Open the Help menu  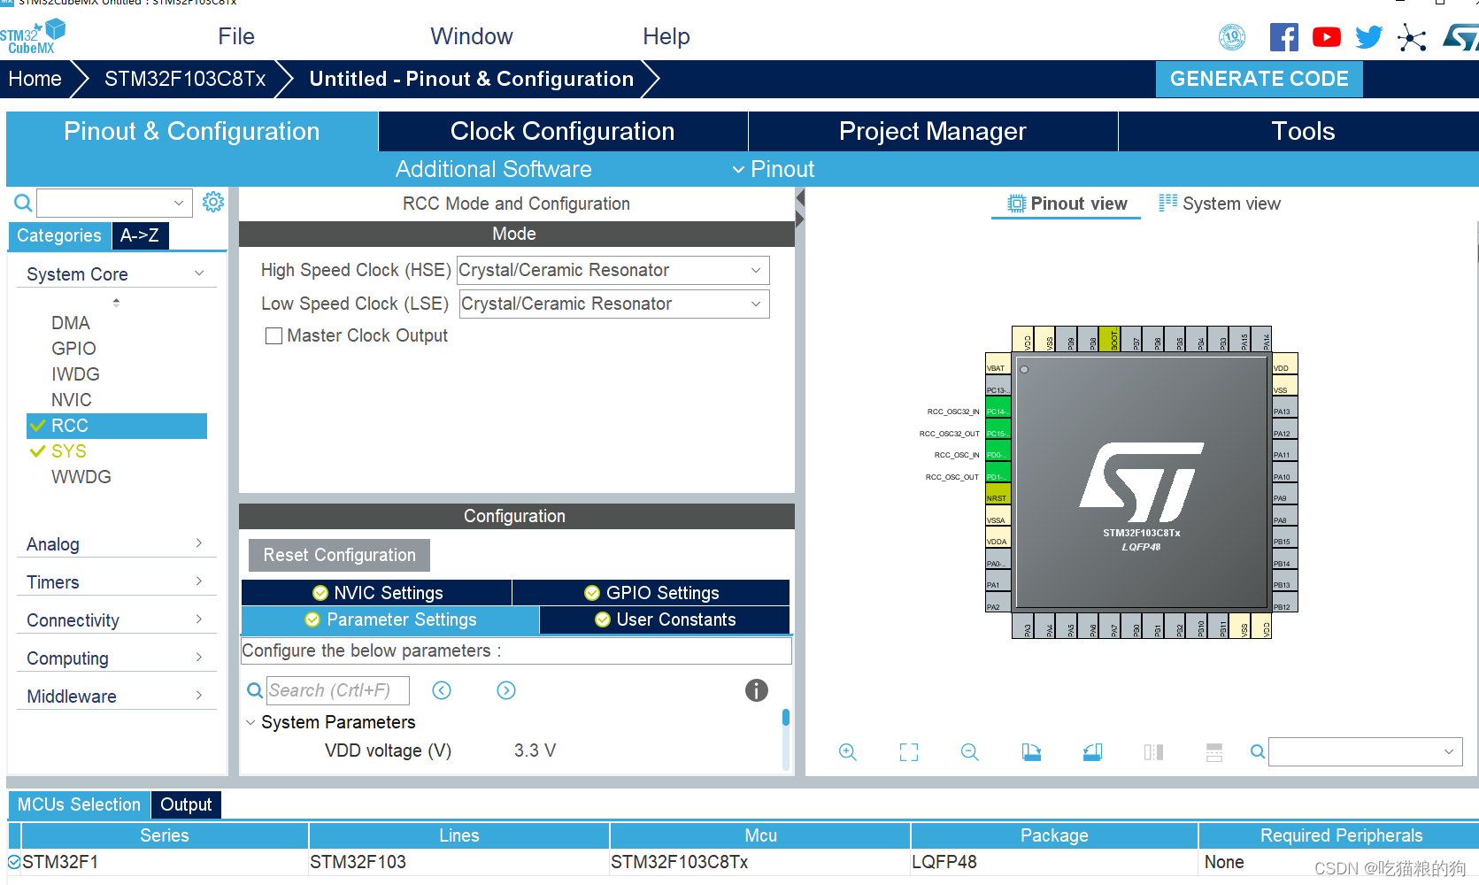[x=666, y=36]
